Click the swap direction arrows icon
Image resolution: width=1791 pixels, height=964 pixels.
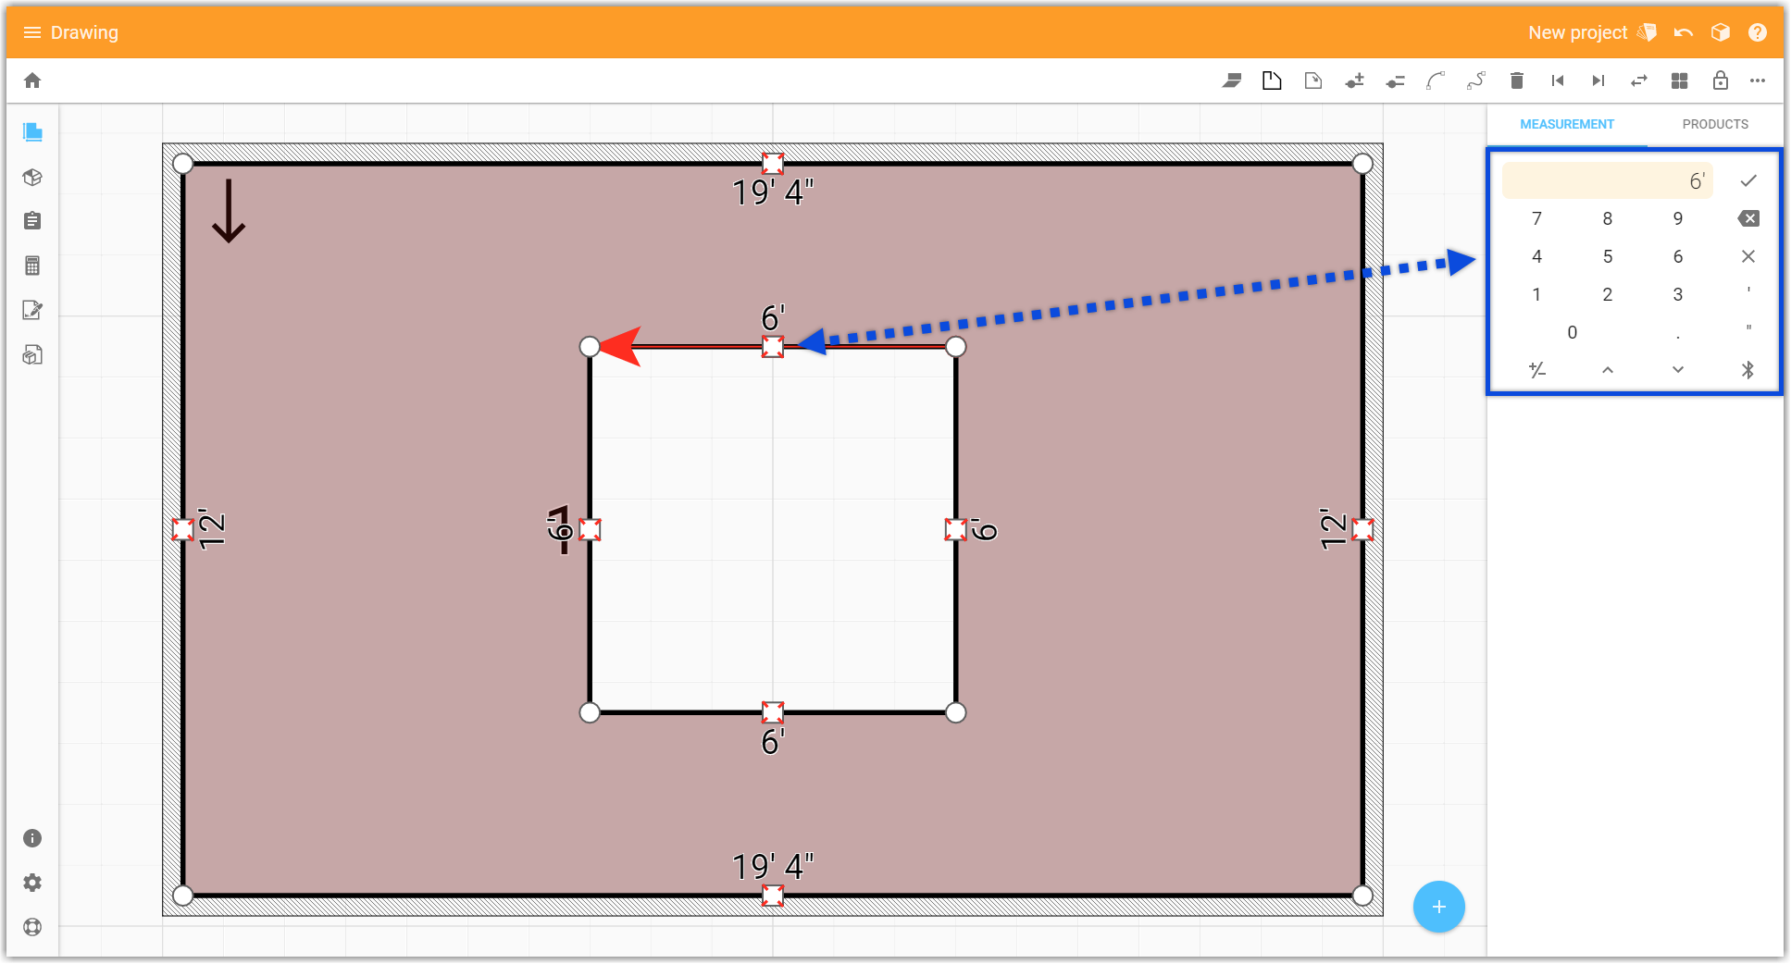[1639, 80]
